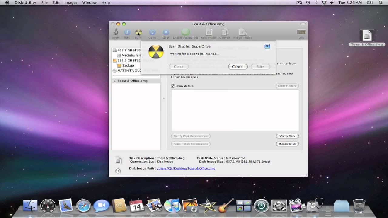Open the Window menu
This screenshot has width=388, height=218.
click(x=89, y=2)
